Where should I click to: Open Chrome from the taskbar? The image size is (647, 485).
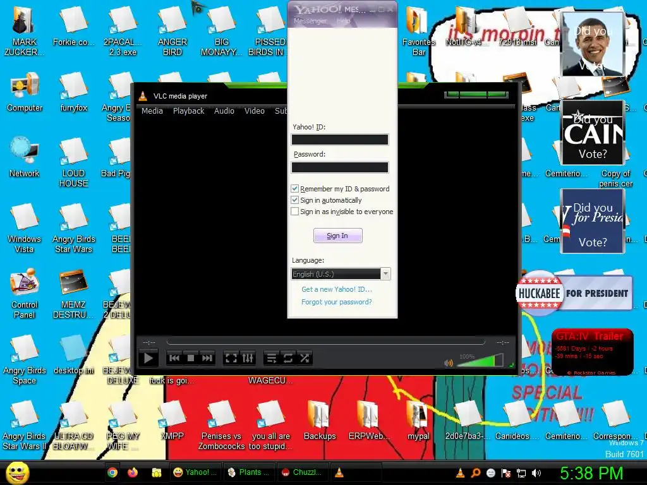click(x=112, y=472)
